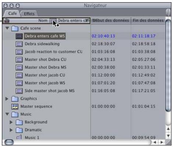Viewport: 173px width, 147px height.
Task: Click the Fin des données column header
Action: 148,20
